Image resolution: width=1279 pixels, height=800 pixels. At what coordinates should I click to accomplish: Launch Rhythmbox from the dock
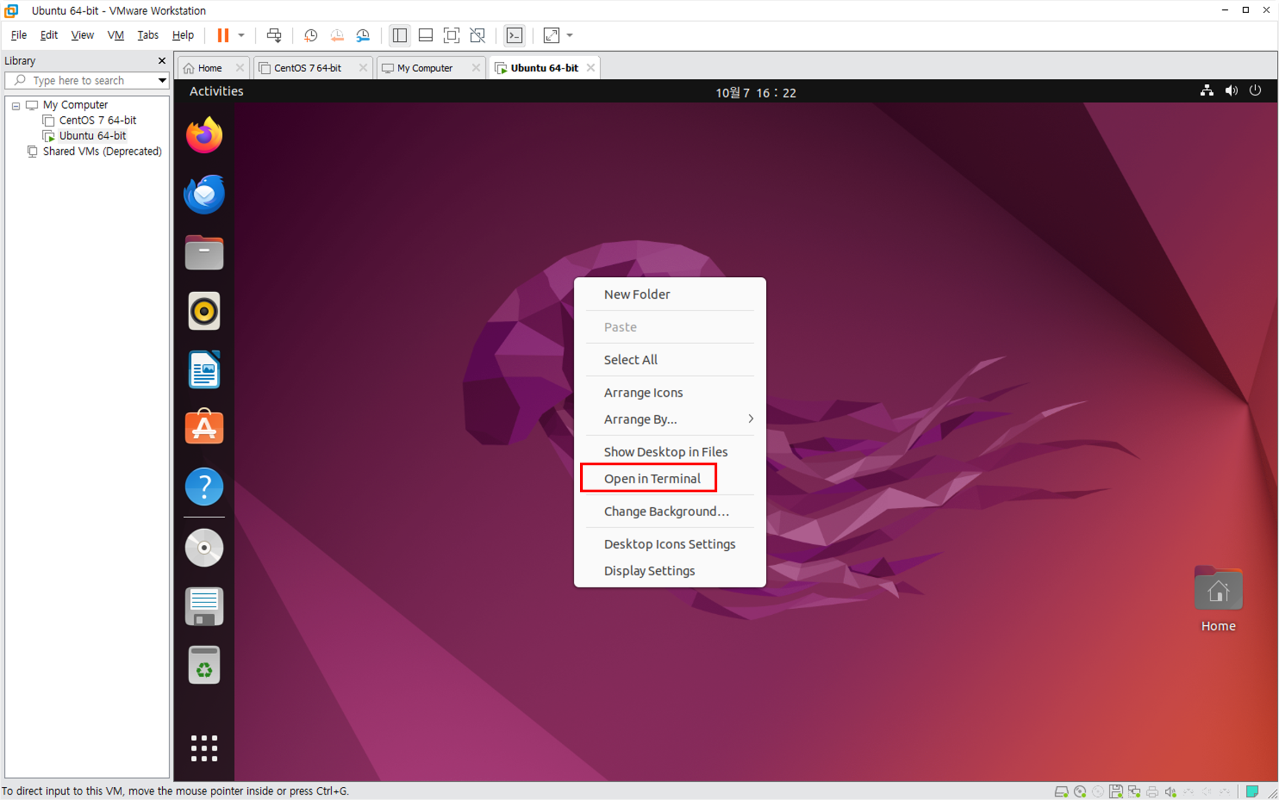pyautogui.click(x=204, y=312)
